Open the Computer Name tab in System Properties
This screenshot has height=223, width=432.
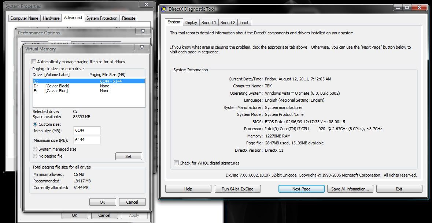(24, 18)
